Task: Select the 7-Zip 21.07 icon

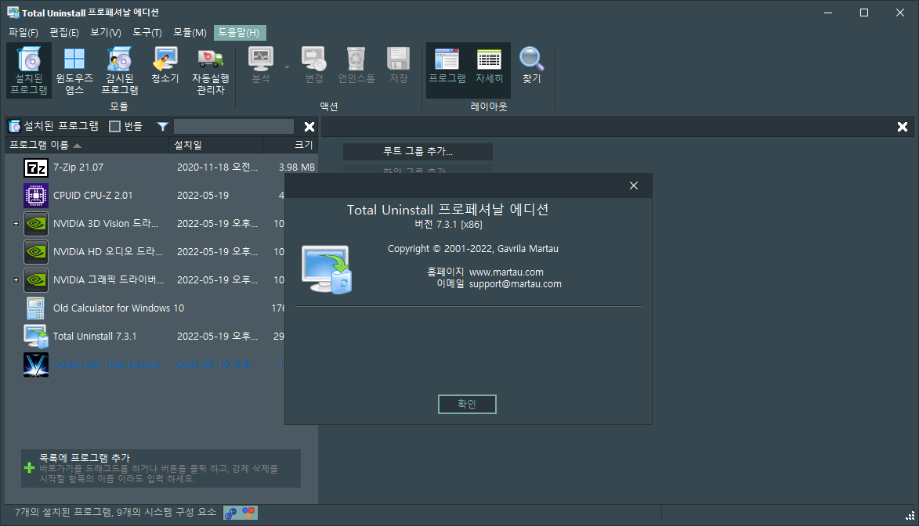Action: point(36,168)
